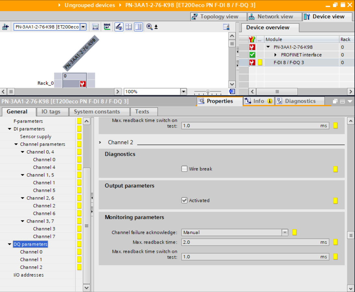This screenshot has height=292, width=355.
Task: Uncheck the Activated output parameter checkbox
Action: 184,200
